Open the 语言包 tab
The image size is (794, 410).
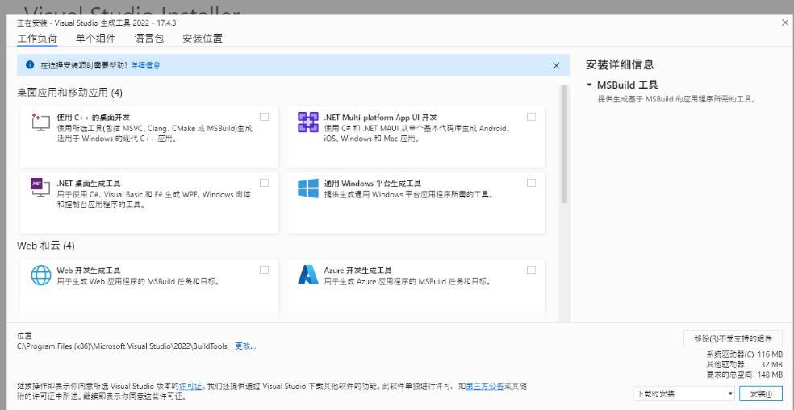149,39
